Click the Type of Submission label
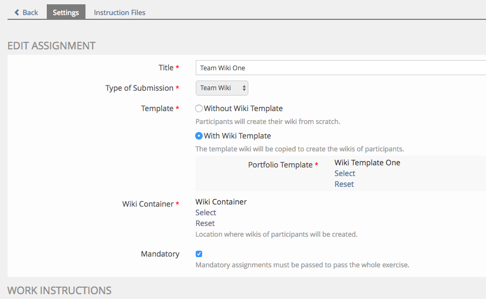 (x=139, y=88)
